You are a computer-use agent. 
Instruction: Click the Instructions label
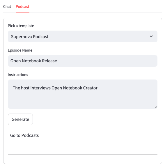18,75
